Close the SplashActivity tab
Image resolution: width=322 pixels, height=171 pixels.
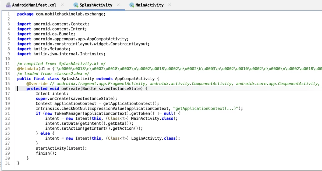[x=118, y=5]
